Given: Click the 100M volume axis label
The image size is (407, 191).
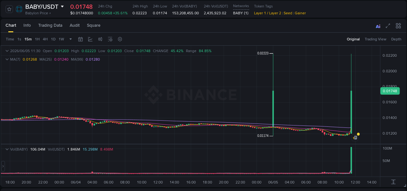Looking at the screenshot, I should click(x=387, y=148).
